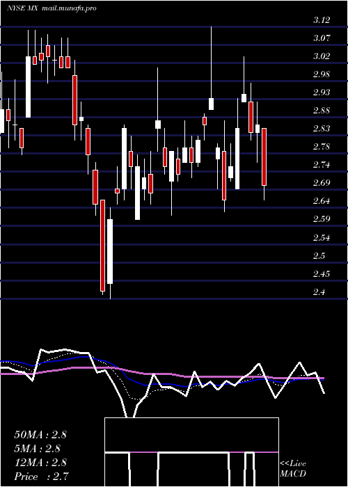The width and height of the screenshot is (348, 487).
Task: Click the 3.07 price axis label
Action: coord(322,38)
